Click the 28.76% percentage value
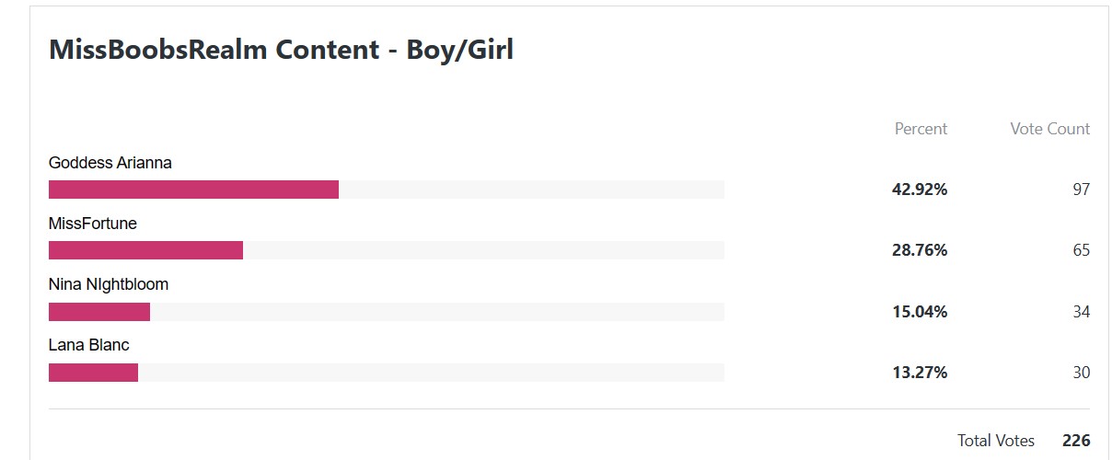1112x460 pixels. 920,250
